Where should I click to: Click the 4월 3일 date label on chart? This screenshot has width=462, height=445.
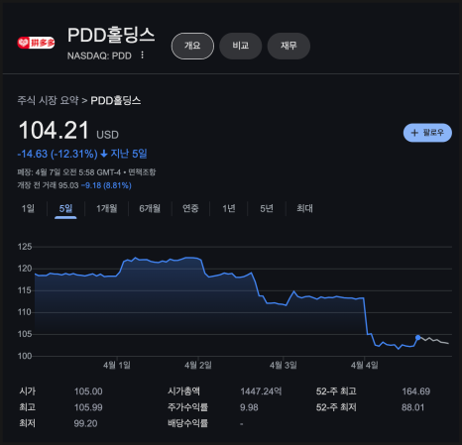pyautogui.click(x=284, y=365)
